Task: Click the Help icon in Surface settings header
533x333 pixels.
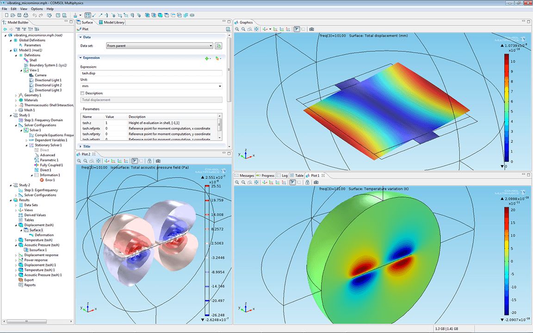Action: 228,29
